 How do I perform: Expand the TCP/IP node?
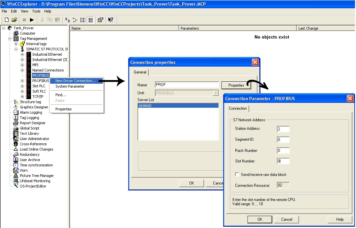[22, 97]
